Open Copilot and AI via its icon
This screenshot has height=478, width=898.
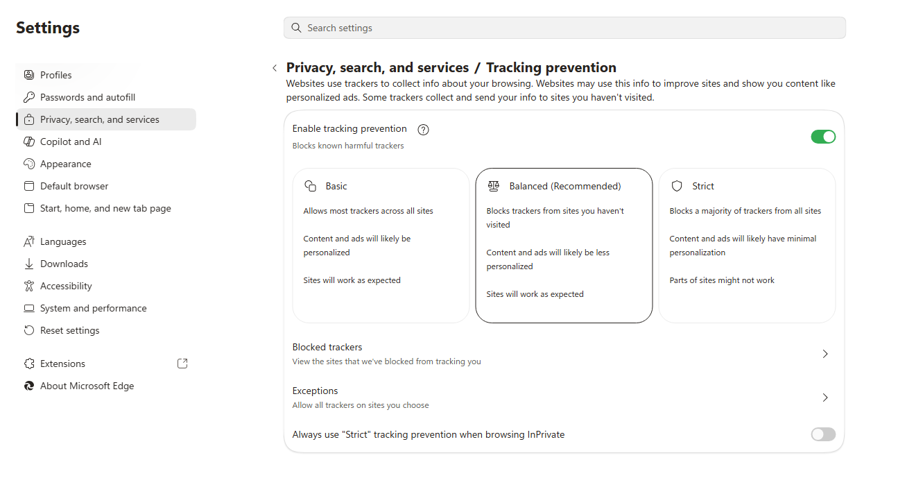[x=29, y=142]
